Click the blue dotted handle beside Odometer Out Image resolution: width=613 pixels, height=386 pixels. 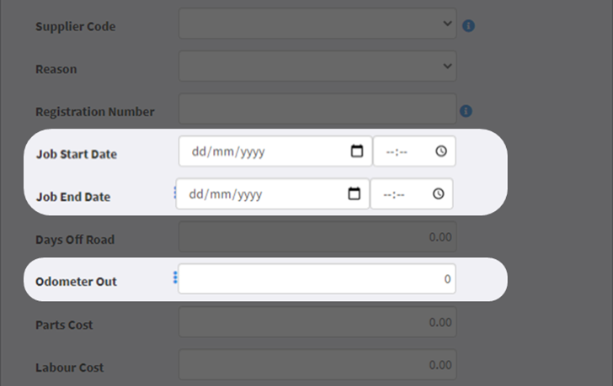click(175, 278)
